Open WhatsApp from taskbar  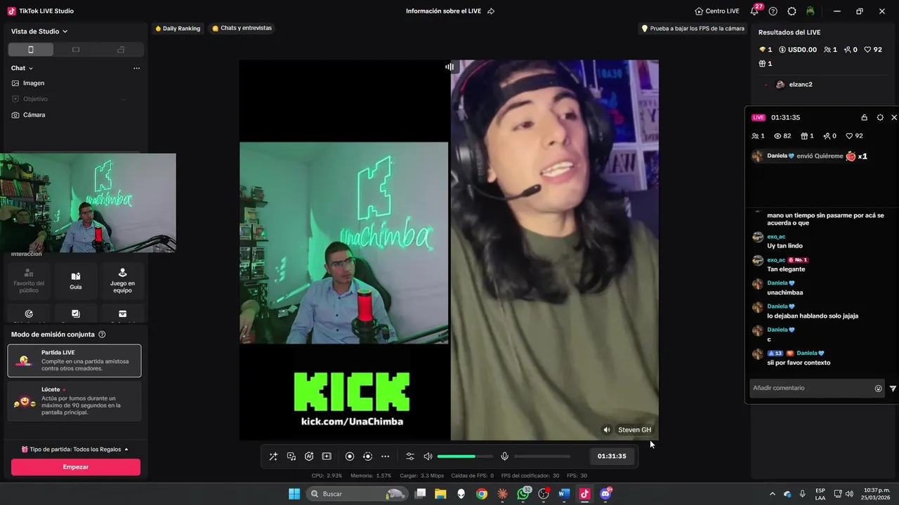coord(523,494)
